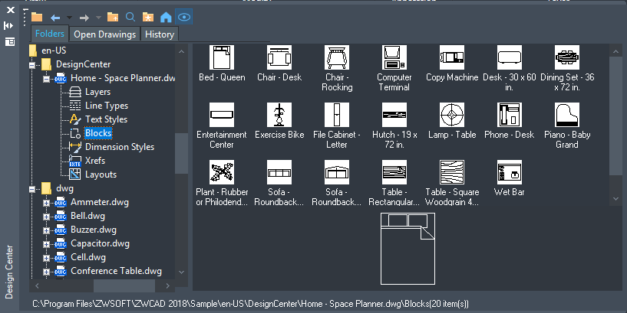Open the Favorites folder icon
The height and width of the screenshot is (313, 627).
coord(147,16)
